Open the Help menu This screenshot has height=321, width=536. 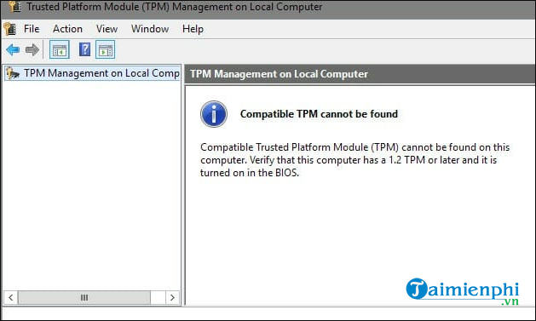click(x=193, y=29)
